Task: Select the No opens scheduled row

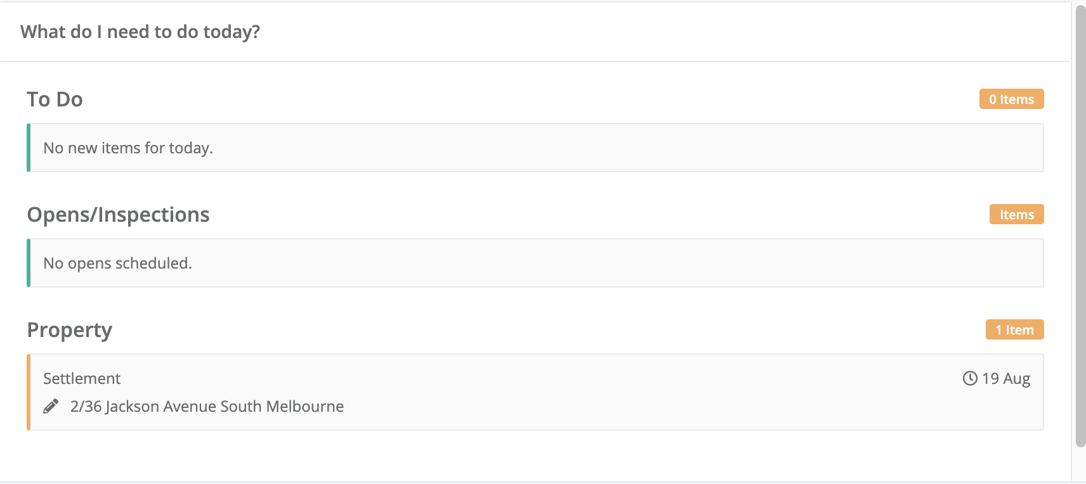Action: click(x=535, y=263)
